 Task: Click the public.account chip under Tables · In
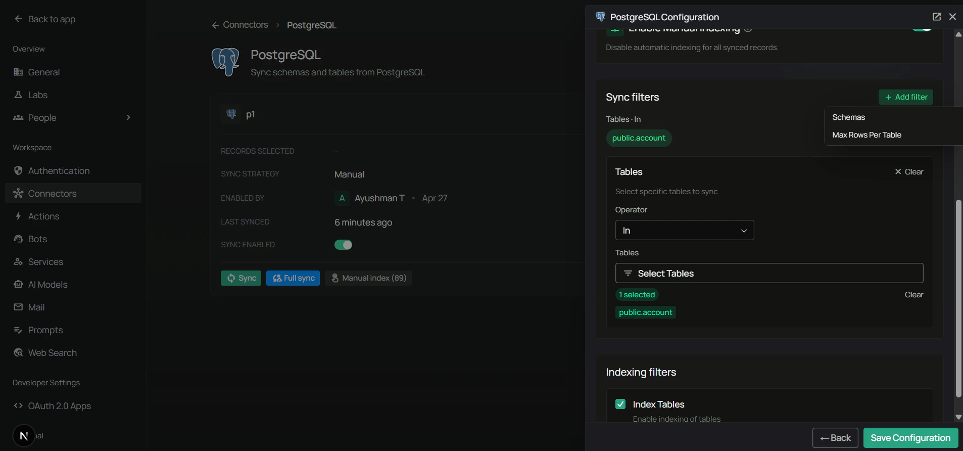coord(639,138)
